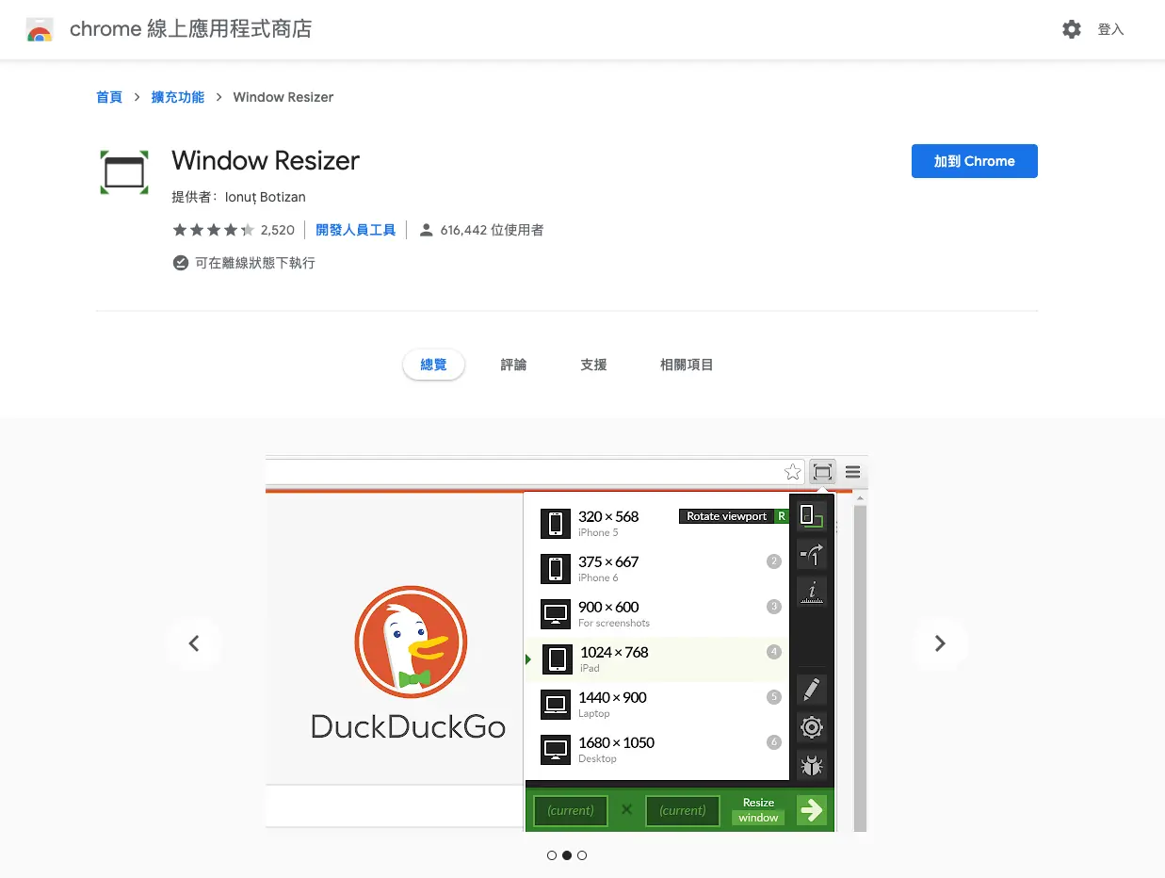This screenshot has width=1165, height=878.
Task: Click the 可在離線狀態下執行 text
Action: click(x=255, y=263)
